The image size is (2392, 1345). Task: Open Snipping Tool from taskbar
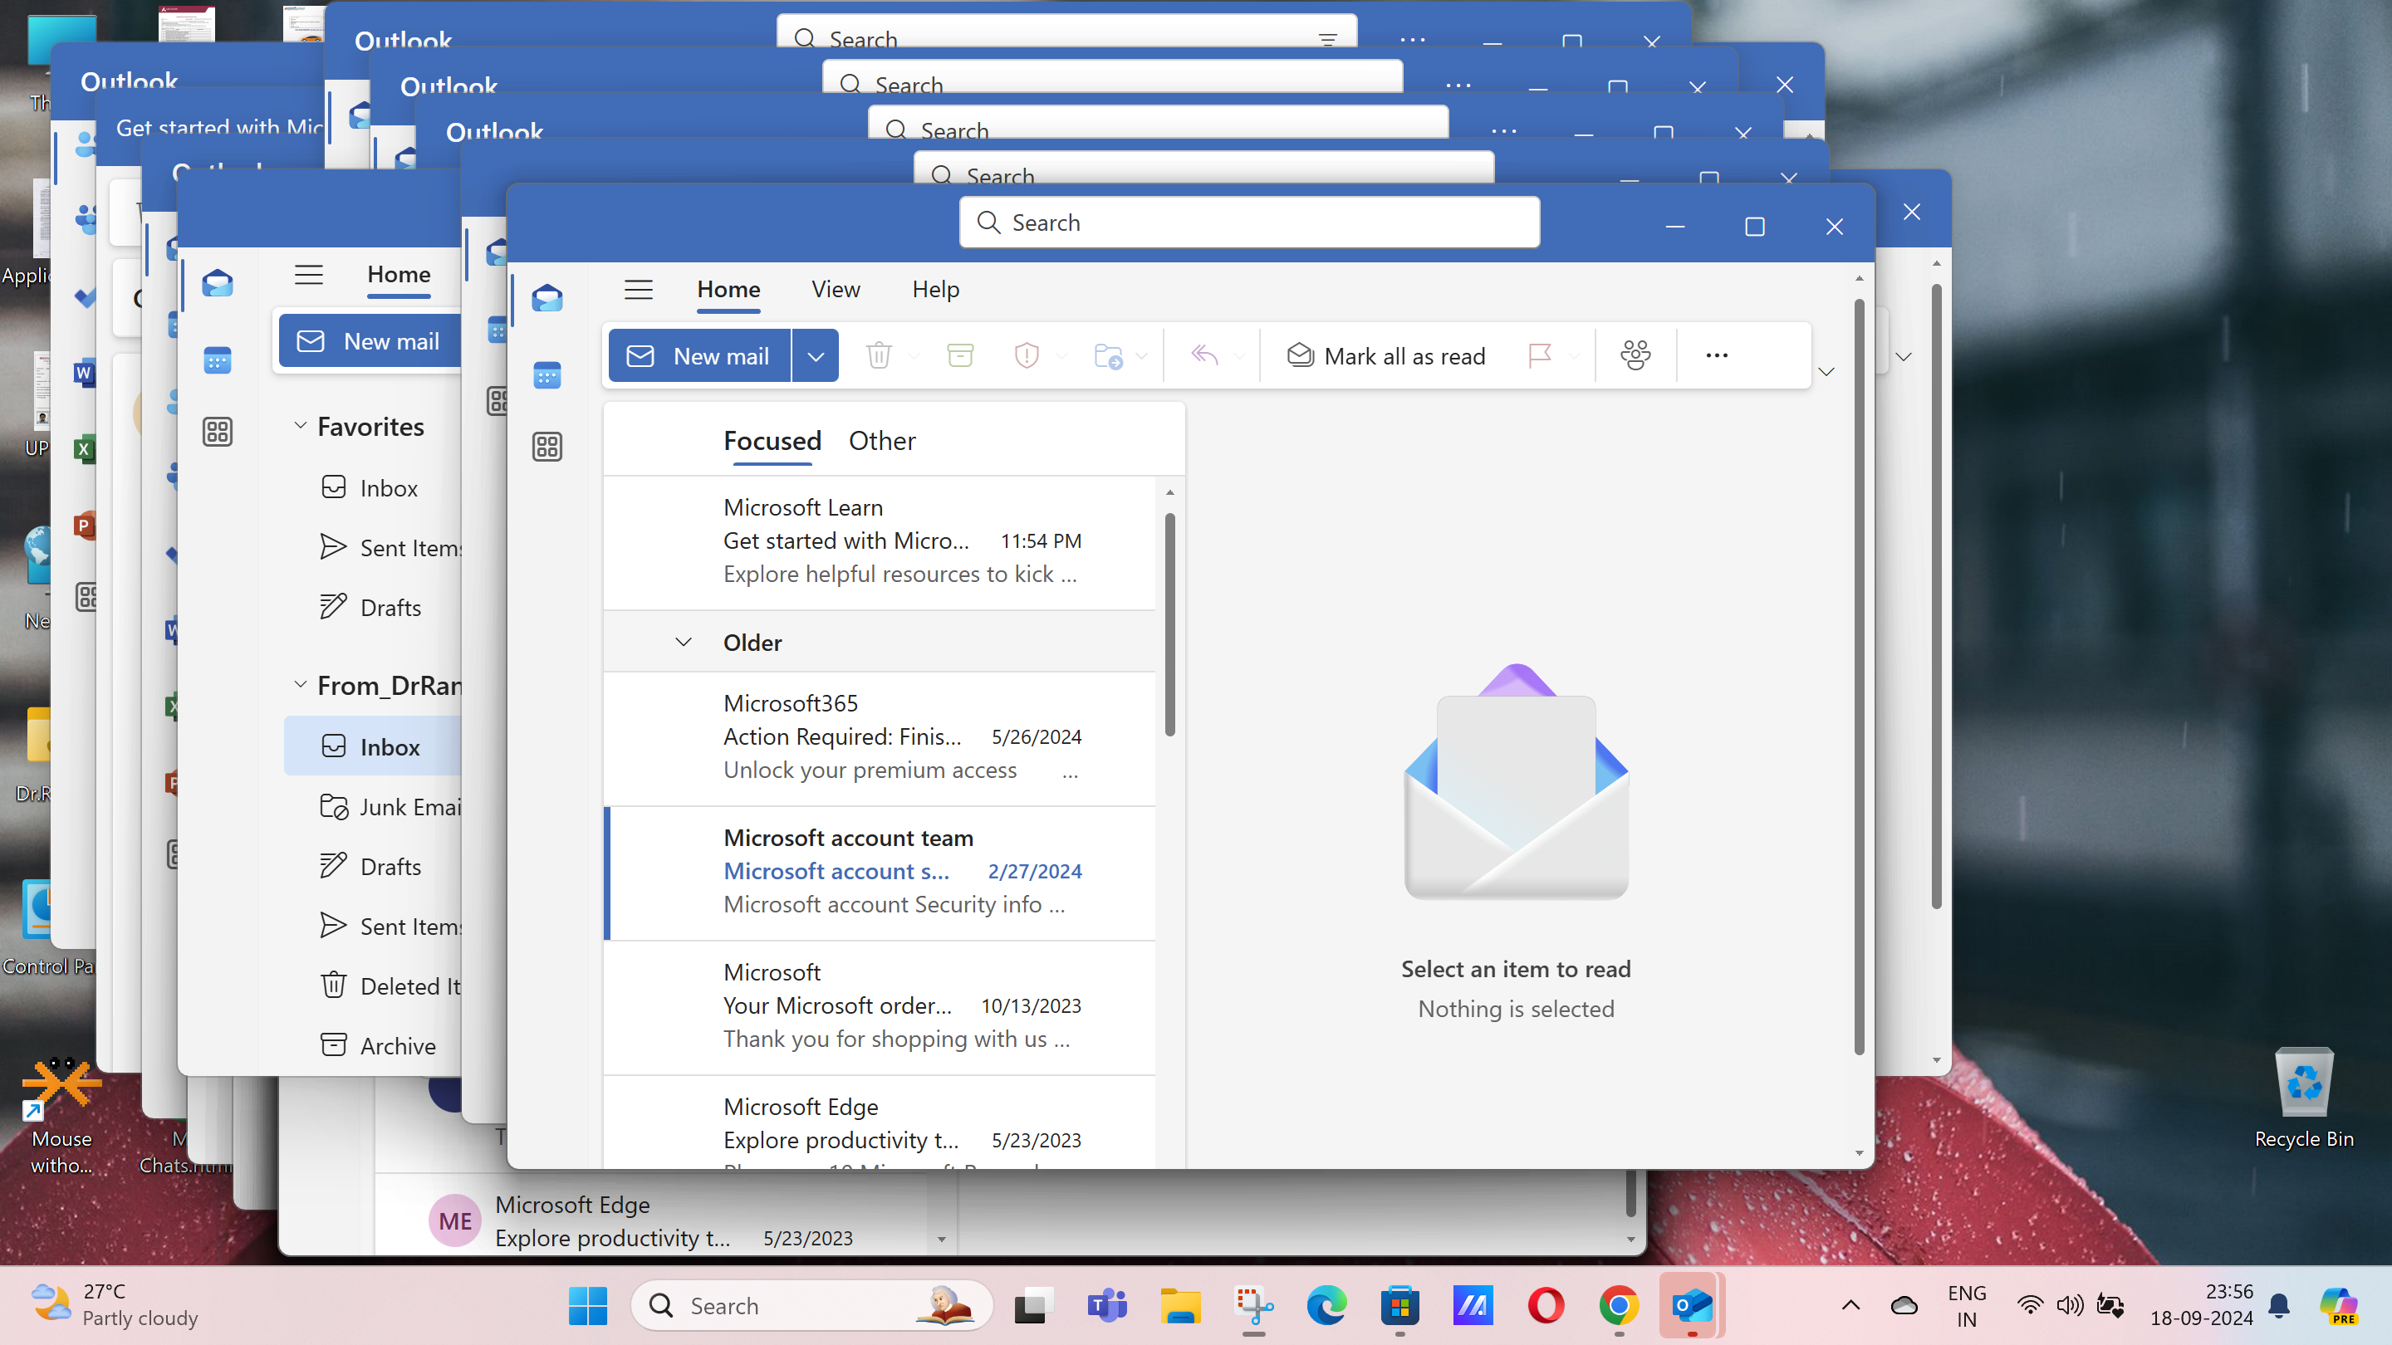pyautogui.click(x=1253, y=1306)
